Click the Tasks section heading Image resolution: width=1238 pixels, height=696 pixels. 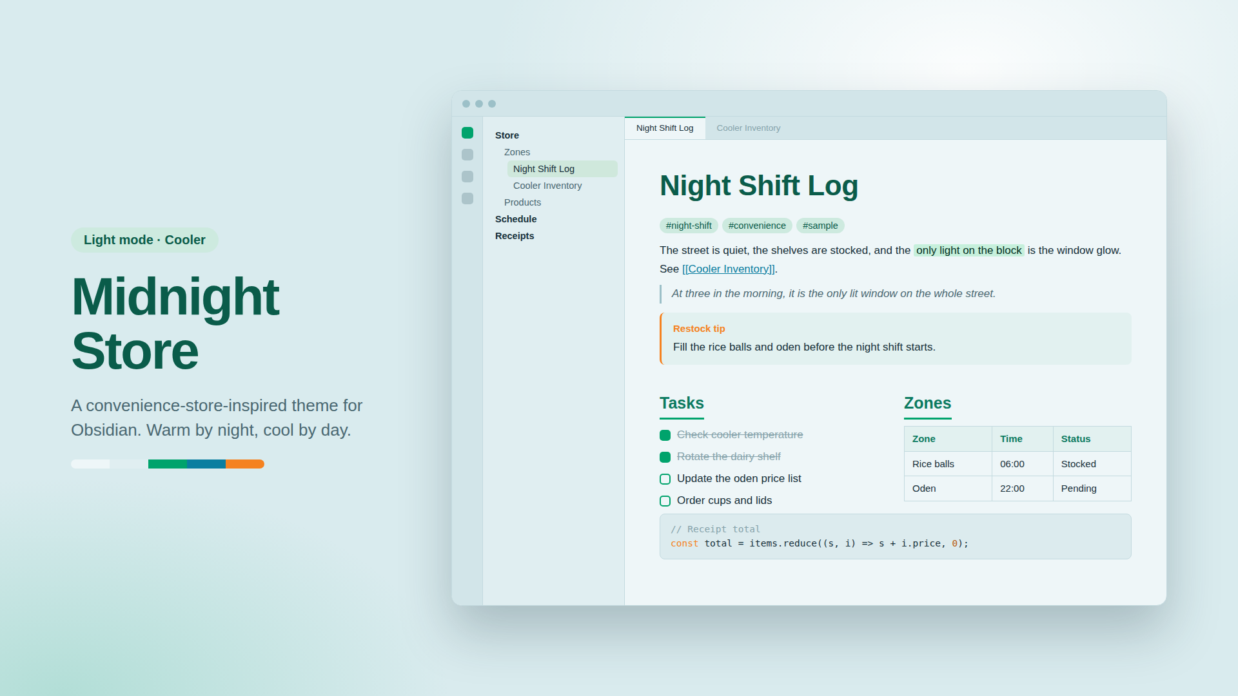(x=682, y=403)
